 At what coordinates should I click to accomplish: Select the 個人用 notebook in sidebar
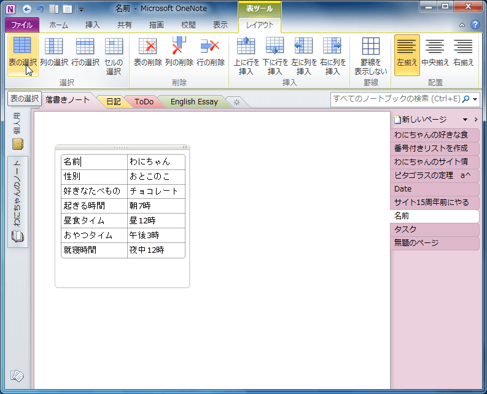pos(18,131)
